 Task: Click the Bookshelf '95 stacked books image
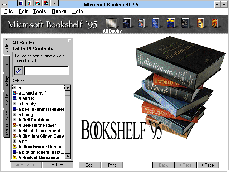point(180,87)
